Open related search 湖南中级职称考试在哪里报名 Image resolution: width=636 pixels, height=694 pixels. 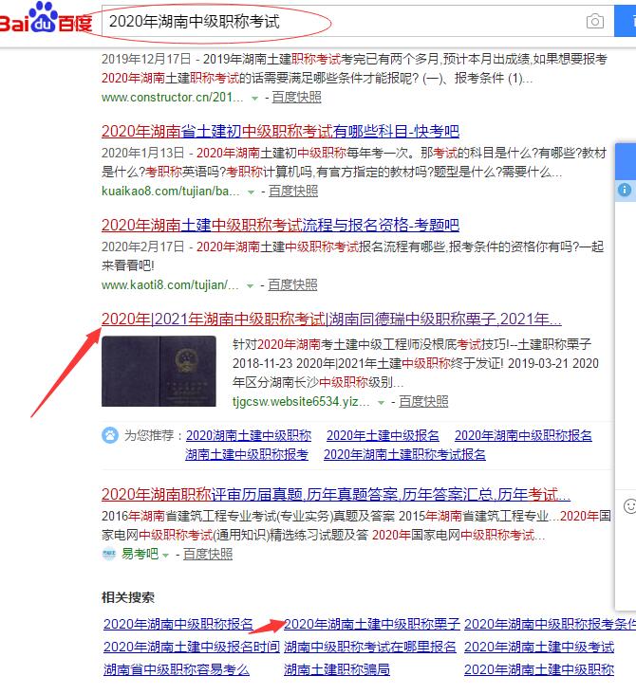pyautogui.click(x=369, y=647)
